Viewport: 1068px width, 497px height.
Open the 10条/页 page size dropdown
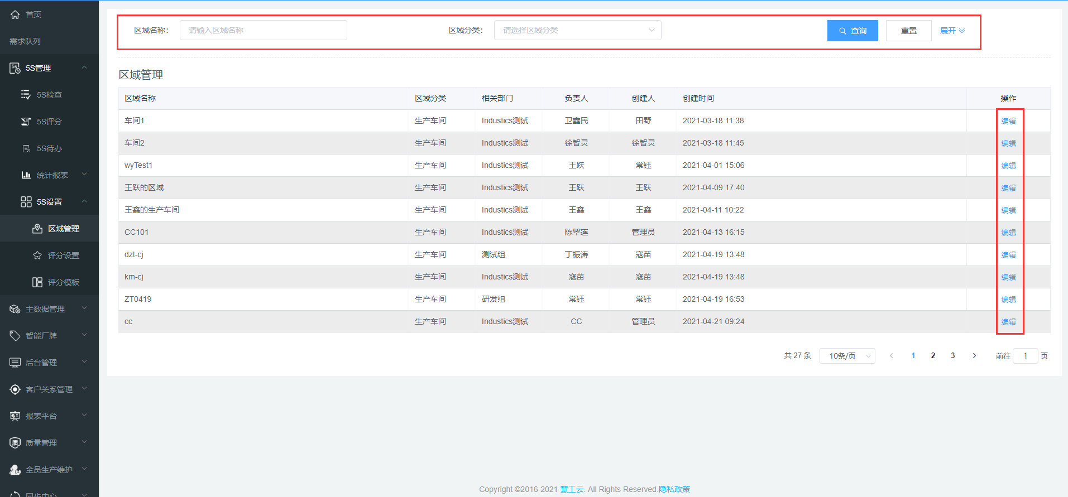(847, 356)
